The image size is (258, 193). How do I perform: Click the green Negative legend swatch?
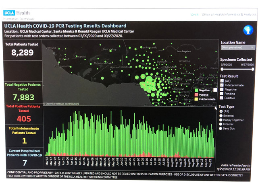click(x=196, y=90)
